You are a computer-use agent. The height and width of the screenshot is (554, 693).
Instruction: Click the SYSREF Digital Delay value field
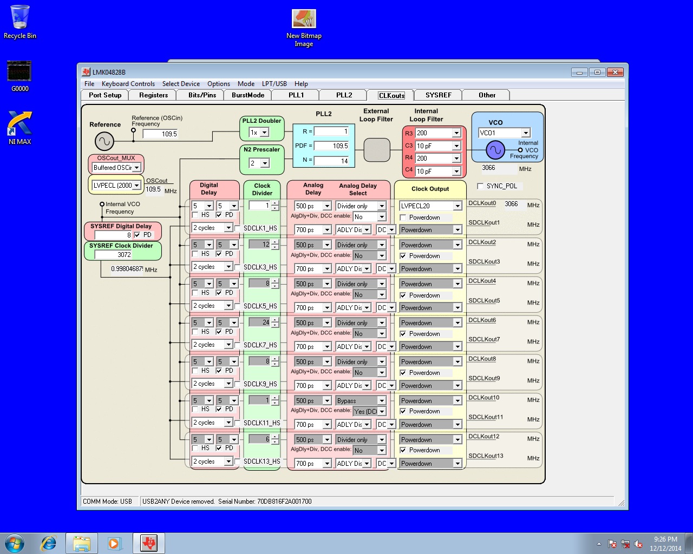(x=113, y=235)
